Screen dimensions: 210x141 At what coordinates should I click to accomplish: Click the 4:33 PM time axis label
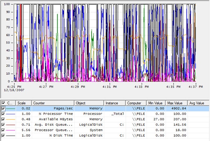pos(142,87)
